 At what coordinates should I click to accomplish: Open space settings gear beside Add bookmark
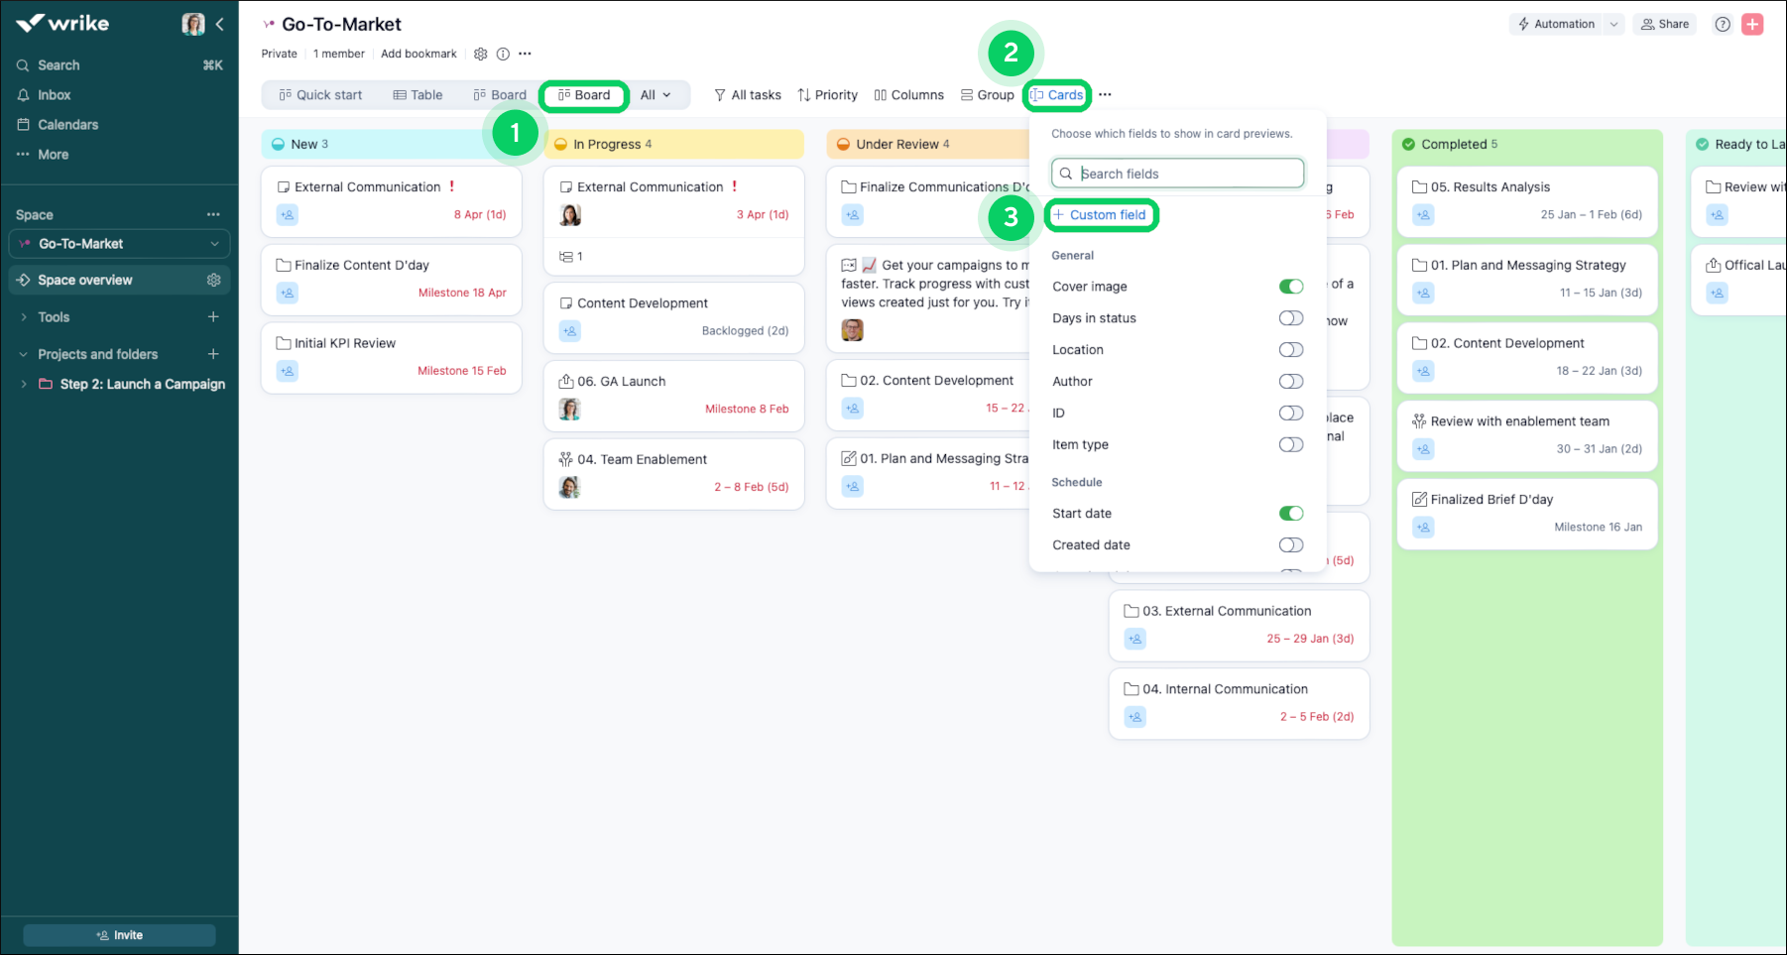[x=481, y=54]
